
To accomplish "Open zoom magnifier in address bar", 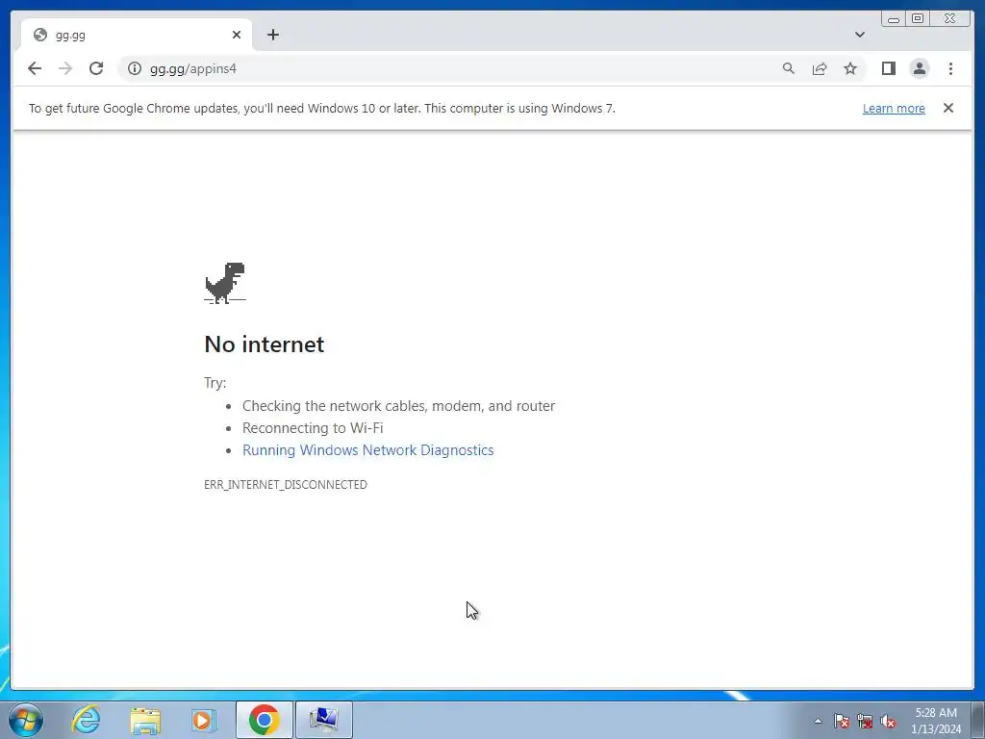I will pos(789,68).
